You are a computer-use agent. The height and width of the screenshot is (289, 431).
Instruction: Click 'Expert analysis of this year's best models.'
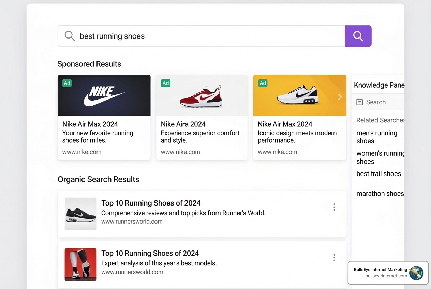(x=159, y=263)
